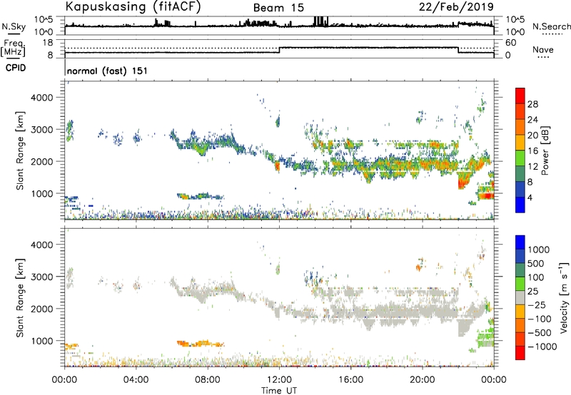Pick the light green segment of Velocity colorbar
This screenshot has width=571, height=395.
coord(520,284)
